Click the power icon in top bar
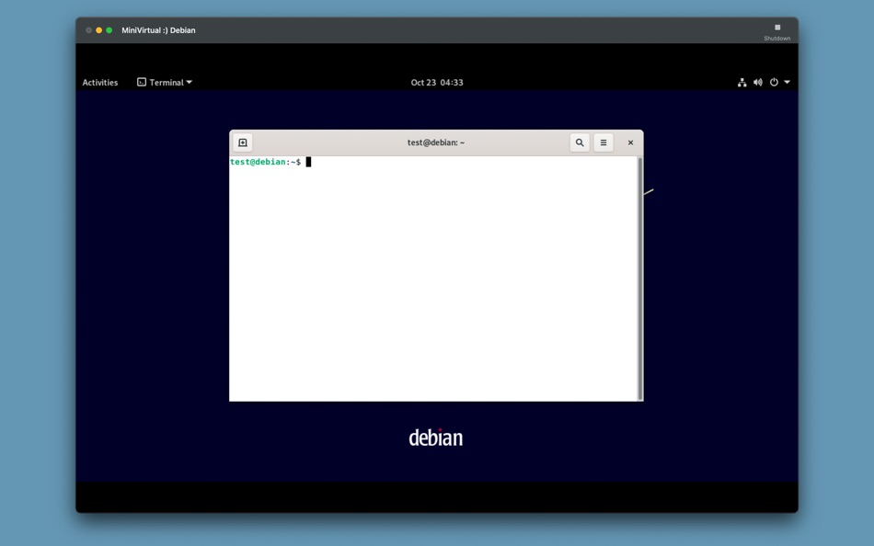874x546 pixels. pyautogui.click(x=774, y=83)
